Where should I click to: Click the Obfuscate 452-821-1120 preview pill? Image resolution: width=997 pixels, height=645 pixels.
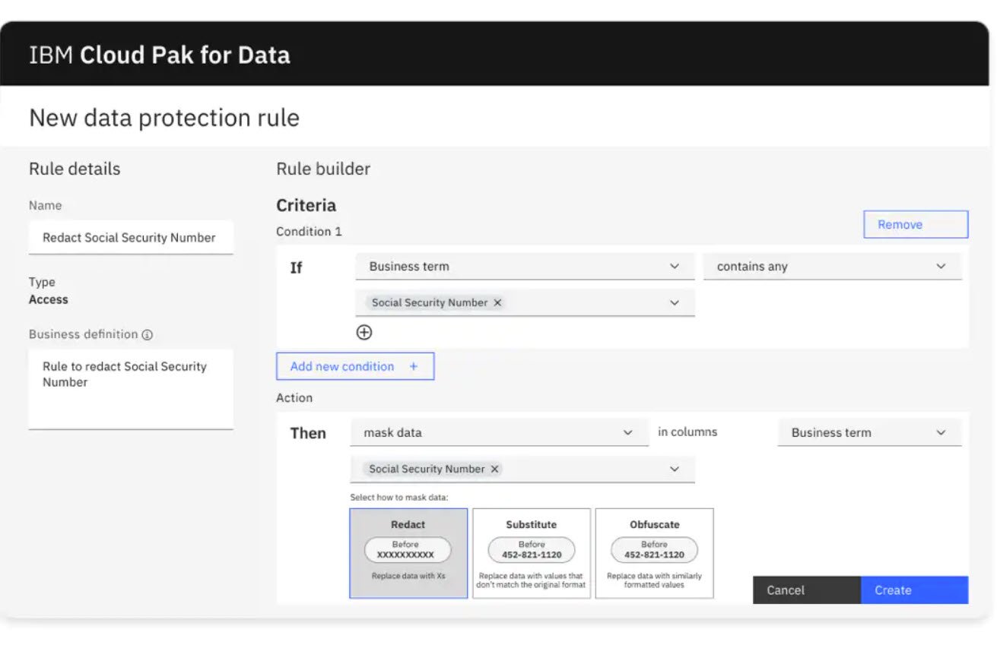[654, 550]
